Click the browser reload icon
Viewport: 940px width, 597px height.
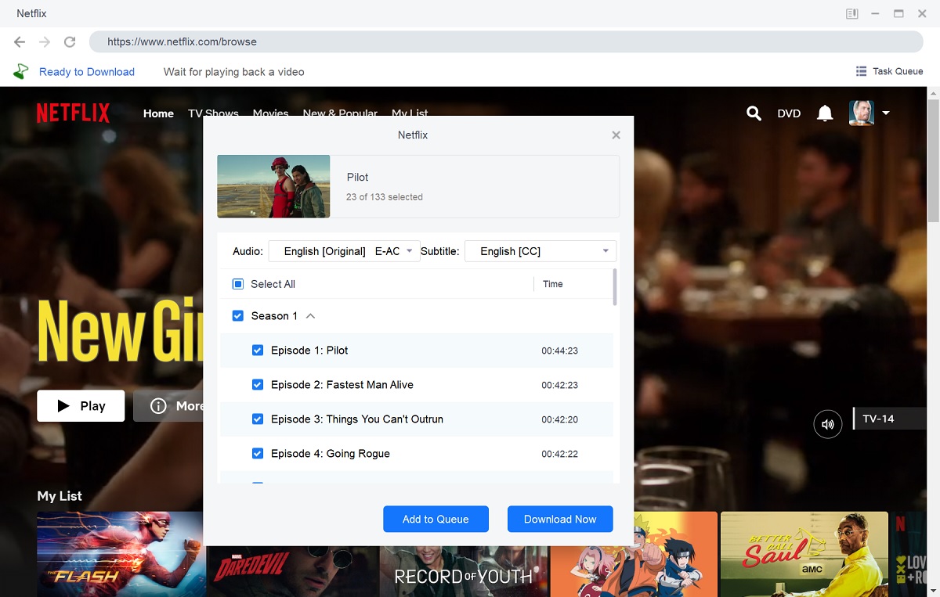pyautogui.click(x=70, y=42)
